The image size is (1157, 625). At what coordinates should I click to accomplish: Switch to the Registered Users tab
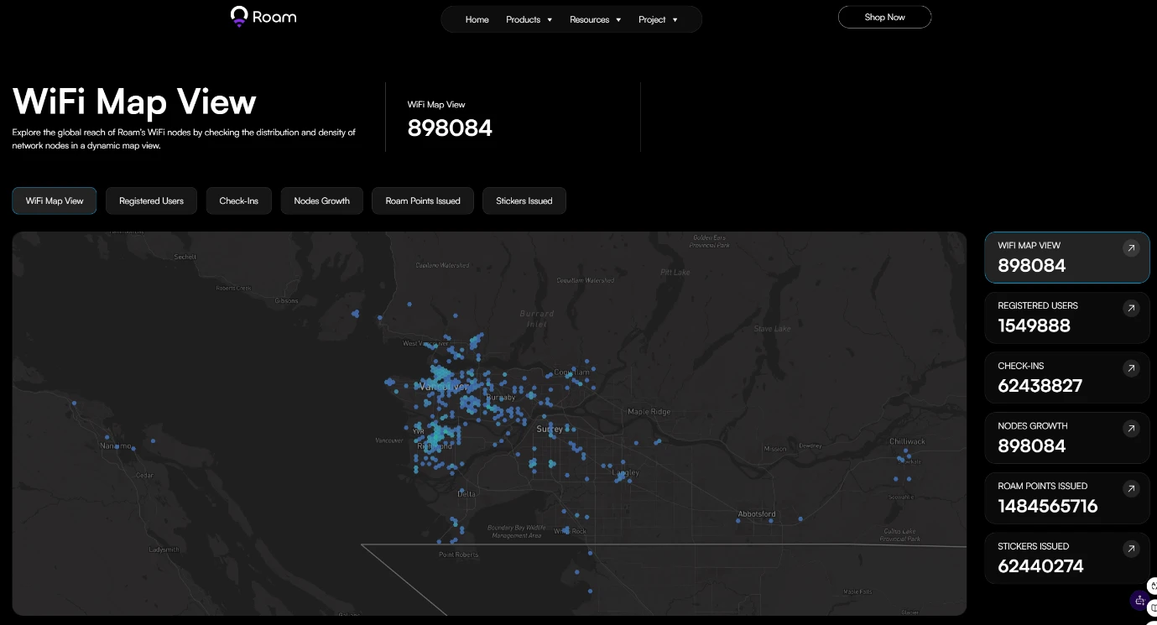(x=151, y=201)
